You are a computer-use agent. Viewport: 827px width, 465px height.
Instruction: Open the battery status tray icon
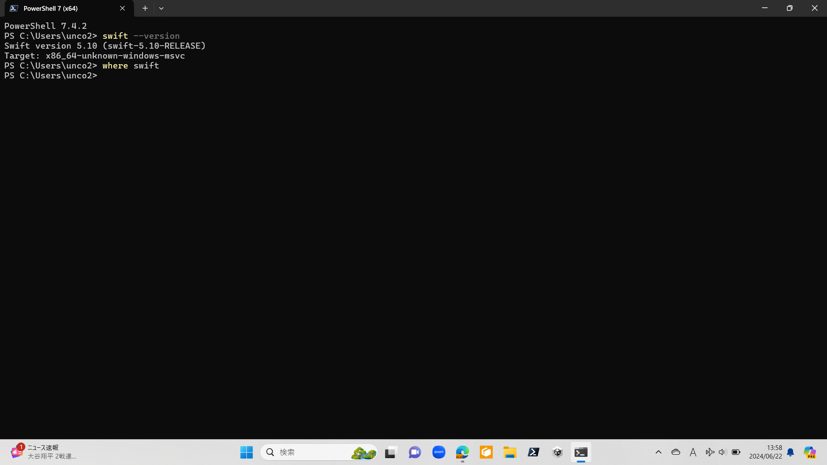click(x=736, y=452)
